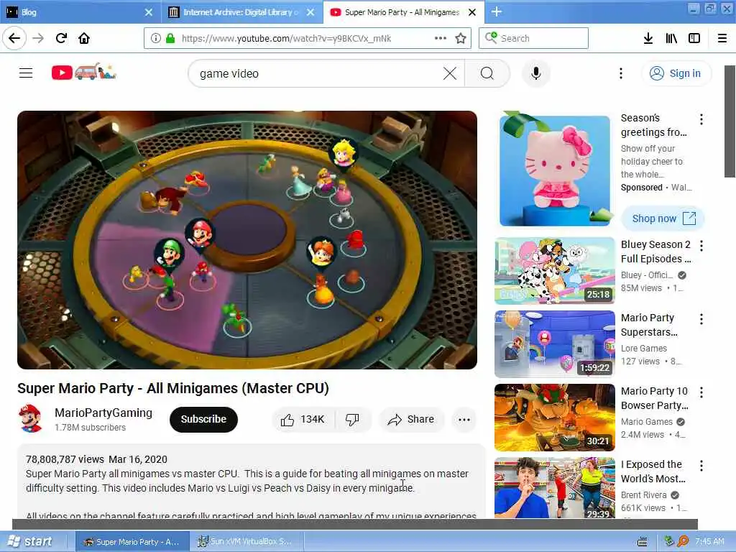Viewport: 736px width, 552px height.
Task: Click the Lore Games channel name
Action: (x=643, y=349)
